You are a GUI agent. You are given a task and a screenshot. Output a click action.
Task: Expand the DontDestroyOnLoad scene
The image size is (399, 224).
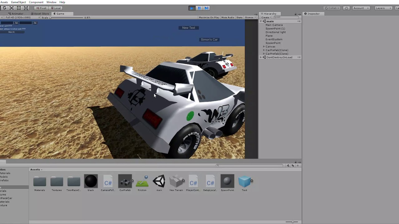coord(261,57)
